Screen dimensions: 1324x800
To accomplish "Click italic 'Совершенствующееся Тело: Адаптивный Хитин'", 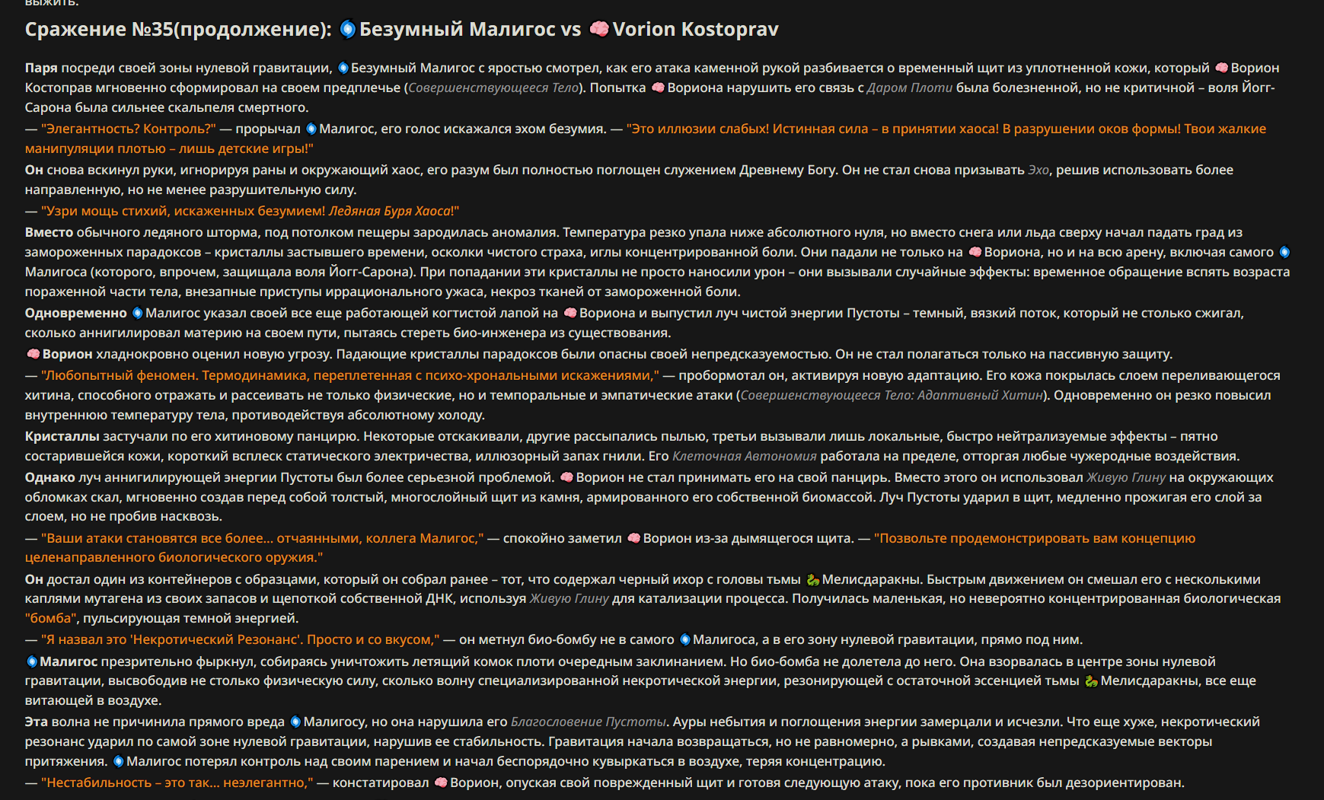I will pos(892,395).
